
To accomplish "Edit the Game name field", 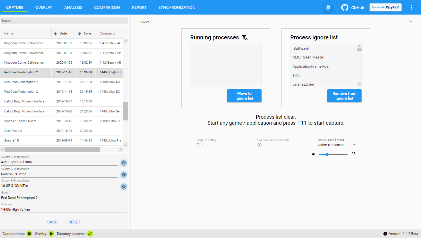I will [x=64, y=198].
